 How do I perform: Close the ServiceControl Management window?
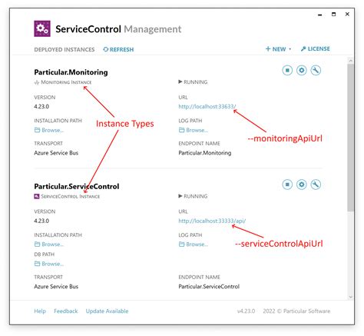pos(347,14)
